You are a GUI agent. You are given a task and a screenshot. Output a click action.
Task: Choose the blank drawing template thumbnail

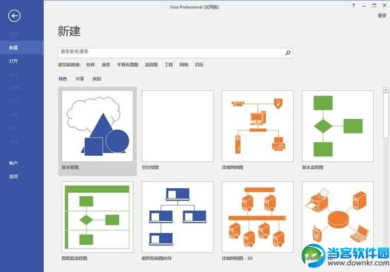pyautogui.click(x=177, y=126)
